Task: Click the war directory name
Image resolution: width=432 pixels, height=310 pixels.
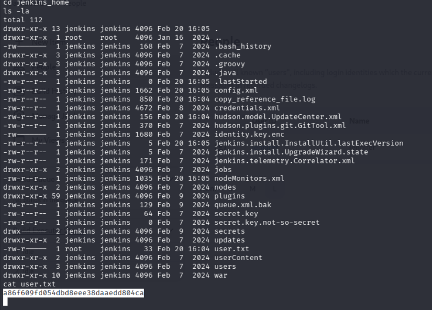Action: (x=221, y=275)
